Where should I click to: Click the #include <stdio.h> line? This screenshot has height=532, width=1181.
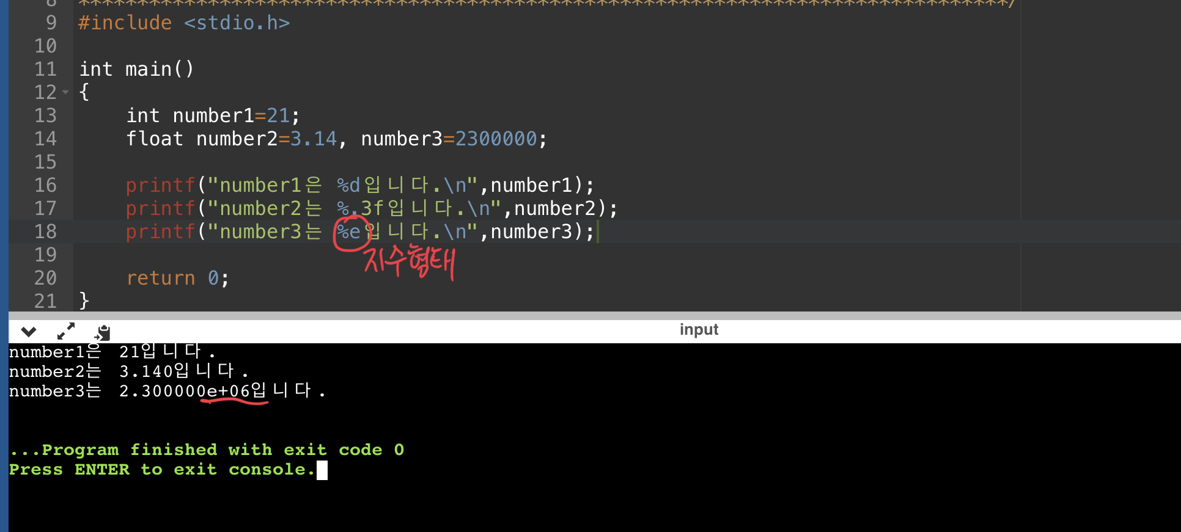(184, 23)
